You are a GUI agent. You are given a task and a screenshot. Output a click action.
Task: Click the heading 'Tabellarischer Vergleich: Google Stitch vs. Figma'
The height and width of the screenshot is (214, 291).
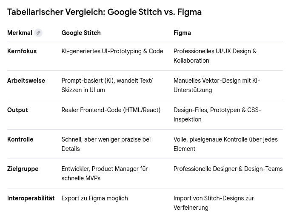click(104, 12)
